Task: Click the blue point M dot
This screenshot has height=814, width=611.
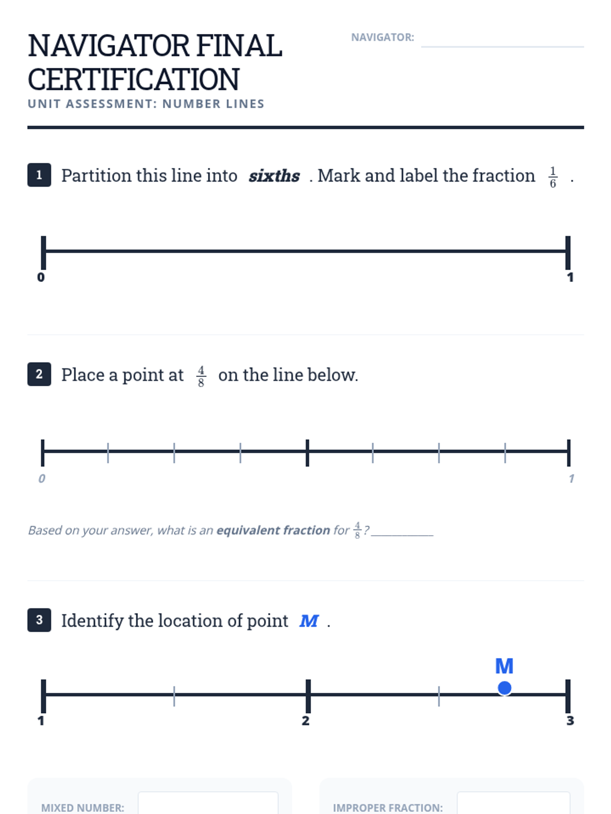Action: pos(505,688)
